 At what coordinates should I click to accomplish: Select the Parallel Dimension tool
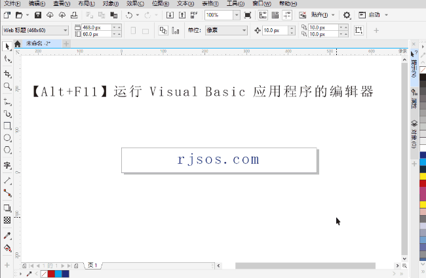pos(7,180)
